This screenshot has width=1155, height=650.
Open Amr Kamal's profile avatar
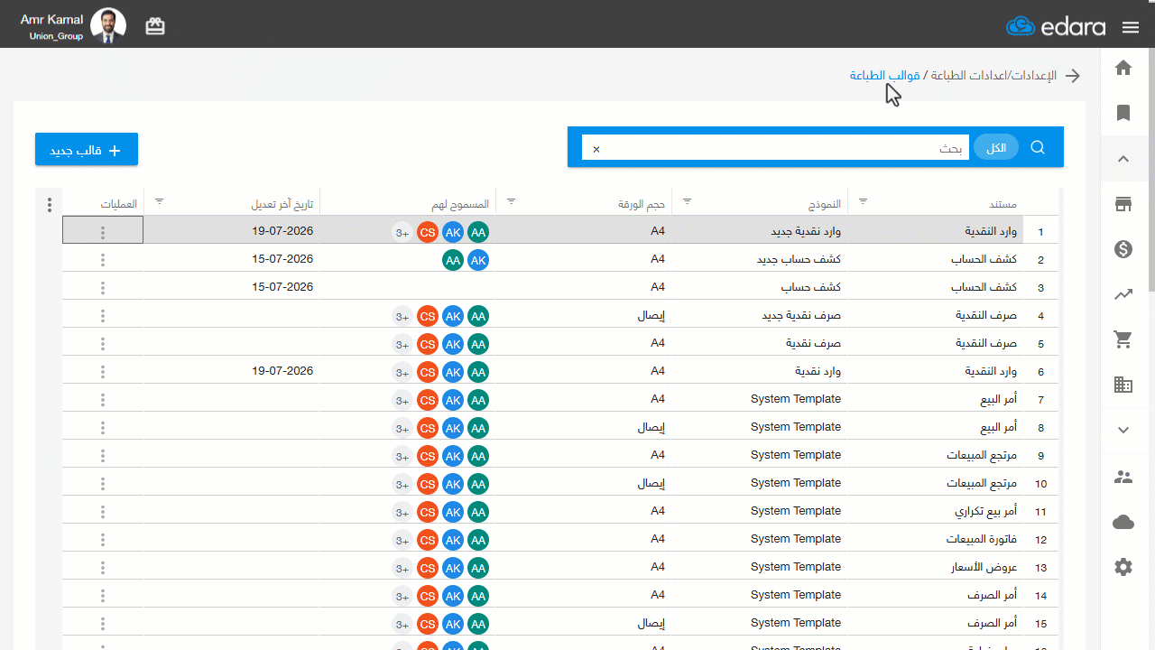[x=108, y=26]
